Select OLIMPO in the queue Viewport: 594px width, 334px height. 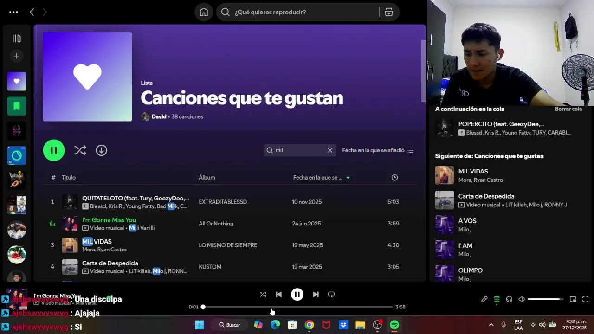[x=471, y=270]
